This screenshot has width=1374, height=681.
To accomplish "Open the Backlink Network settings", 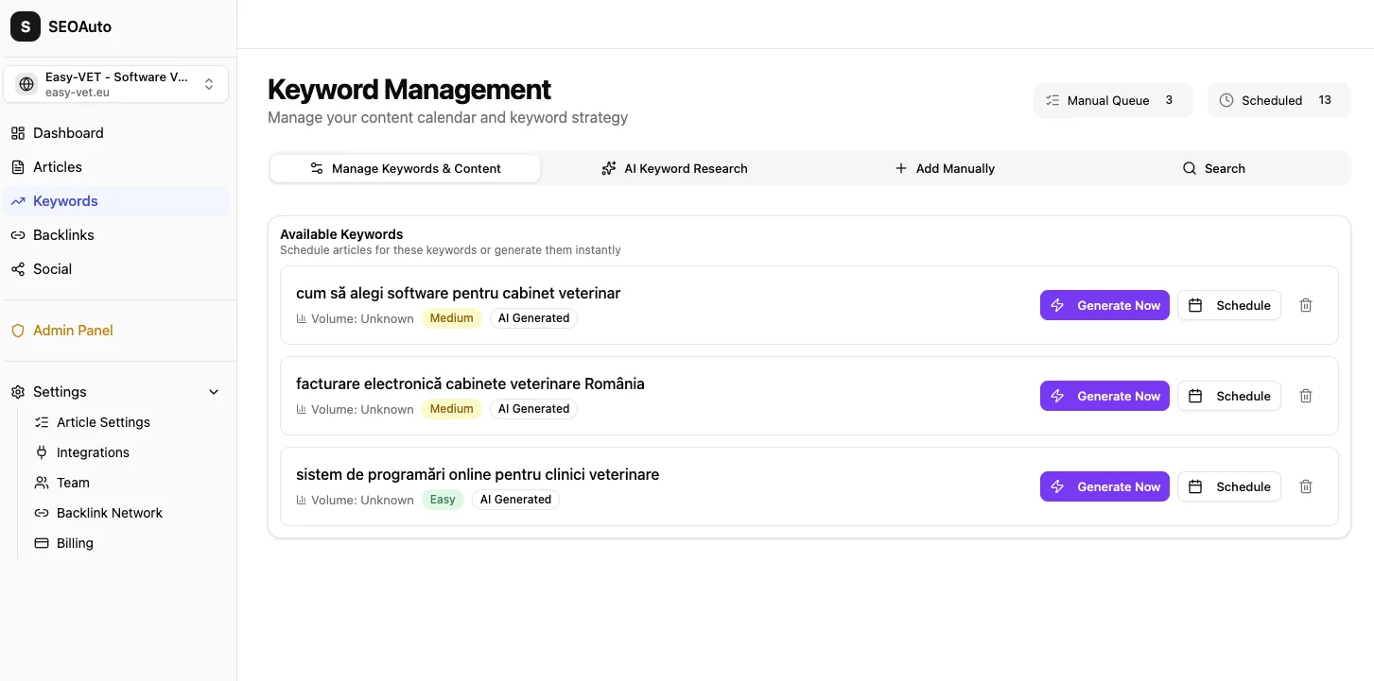I will coord(109,512).
